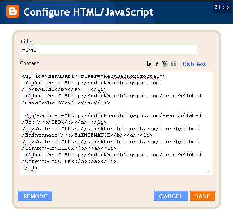Screen dimensions: 233x210
Task: Click the Title label above the field
Action: coord(25,42)
